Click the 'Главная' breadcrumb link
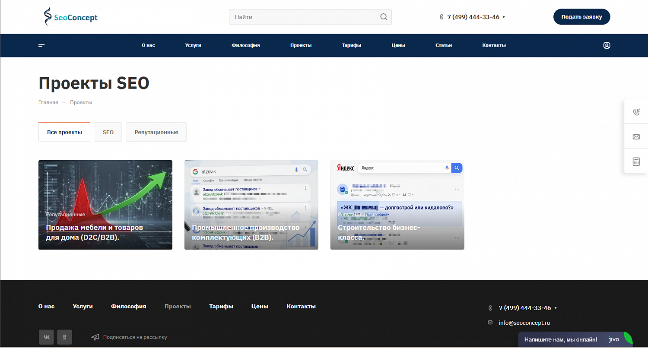This screenshot has height=348, width=648. click(x=48, y=102)
